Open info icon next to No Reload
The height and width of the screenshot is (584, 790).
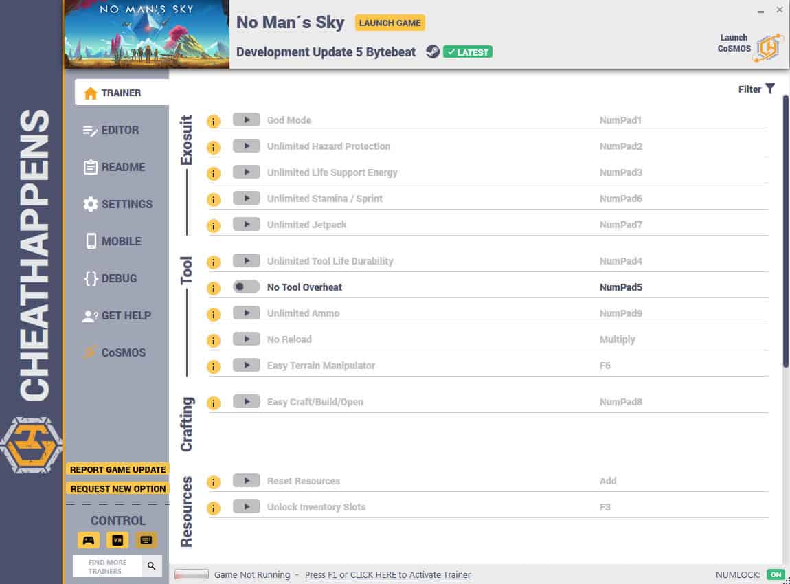214,341
